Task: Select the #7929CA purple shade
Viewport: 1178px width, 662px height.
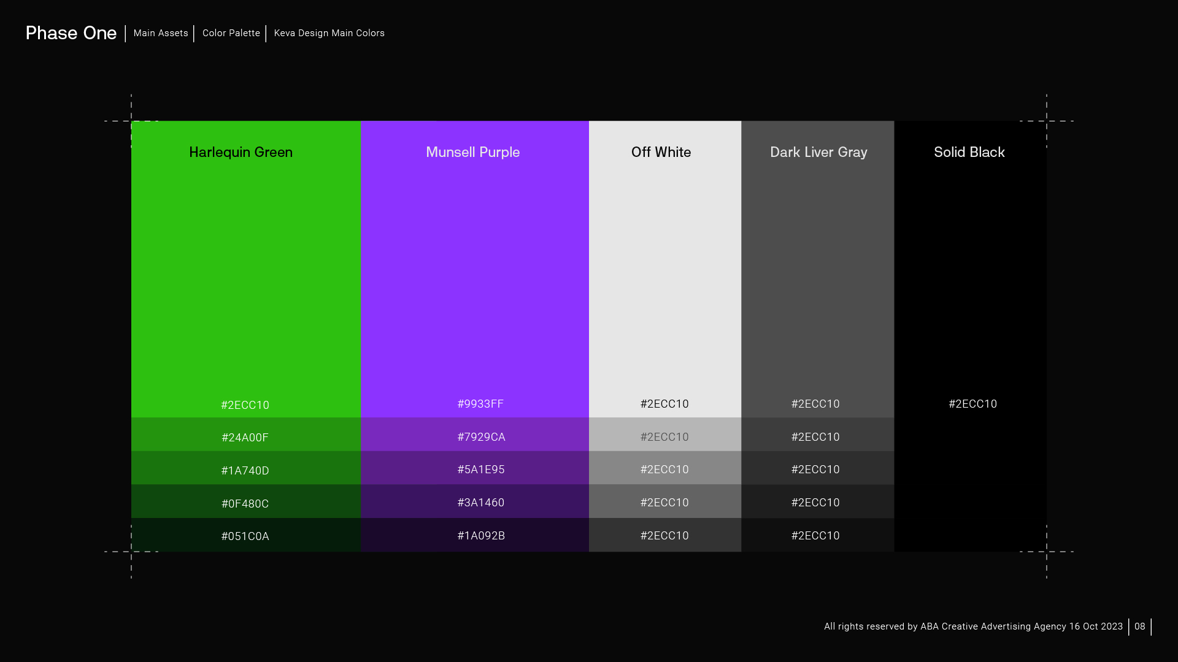Action: click(481, 436)
